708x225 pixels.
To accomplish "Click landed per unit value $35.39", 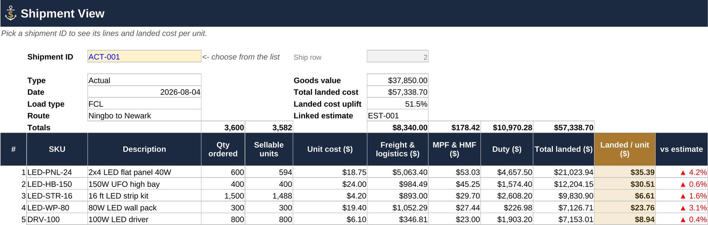I will (x=625, y=172).
